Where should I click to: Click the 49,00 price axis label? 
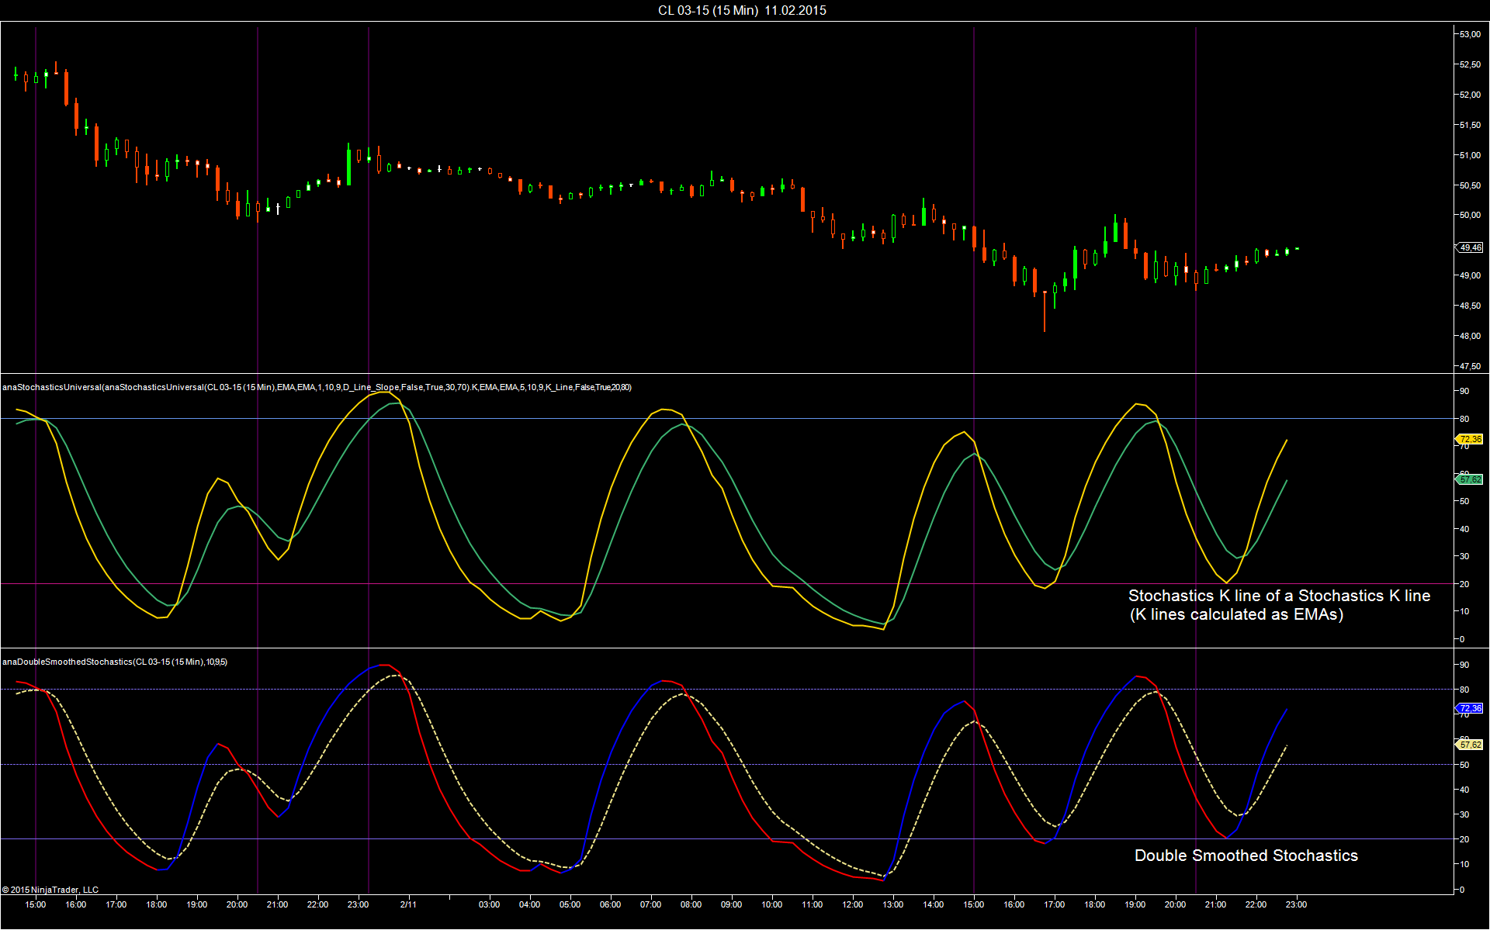tap(1470, 275)
